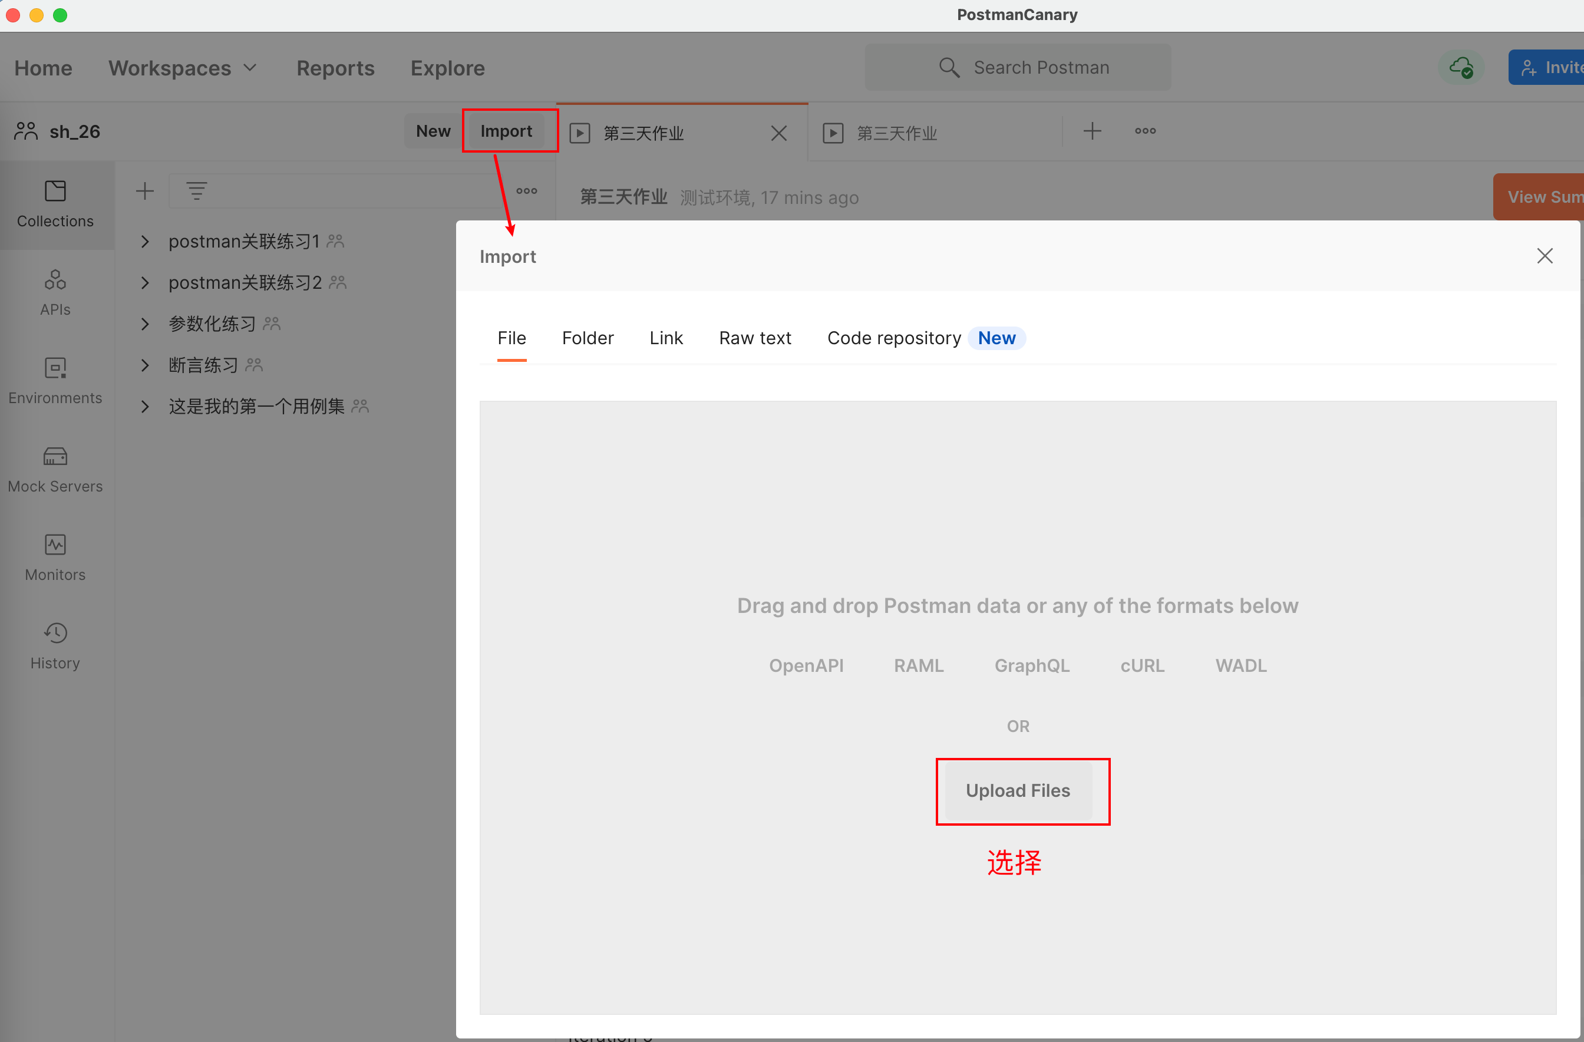Open the Workspaces dropdown menu
The image size is (1584, 1042).
coord(183,68)
